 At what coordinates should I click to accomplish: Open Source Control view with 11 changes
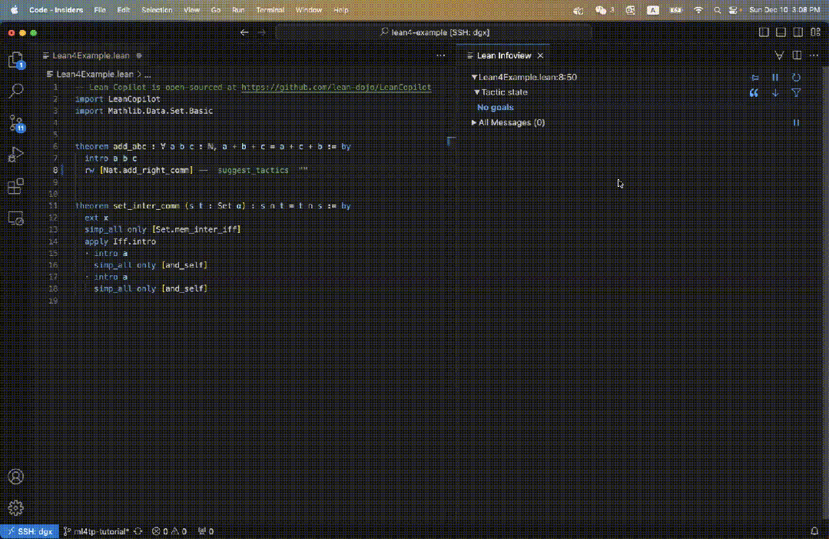tap(15, 122)
